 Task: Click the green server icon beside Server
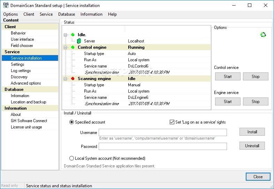(79, 41)
